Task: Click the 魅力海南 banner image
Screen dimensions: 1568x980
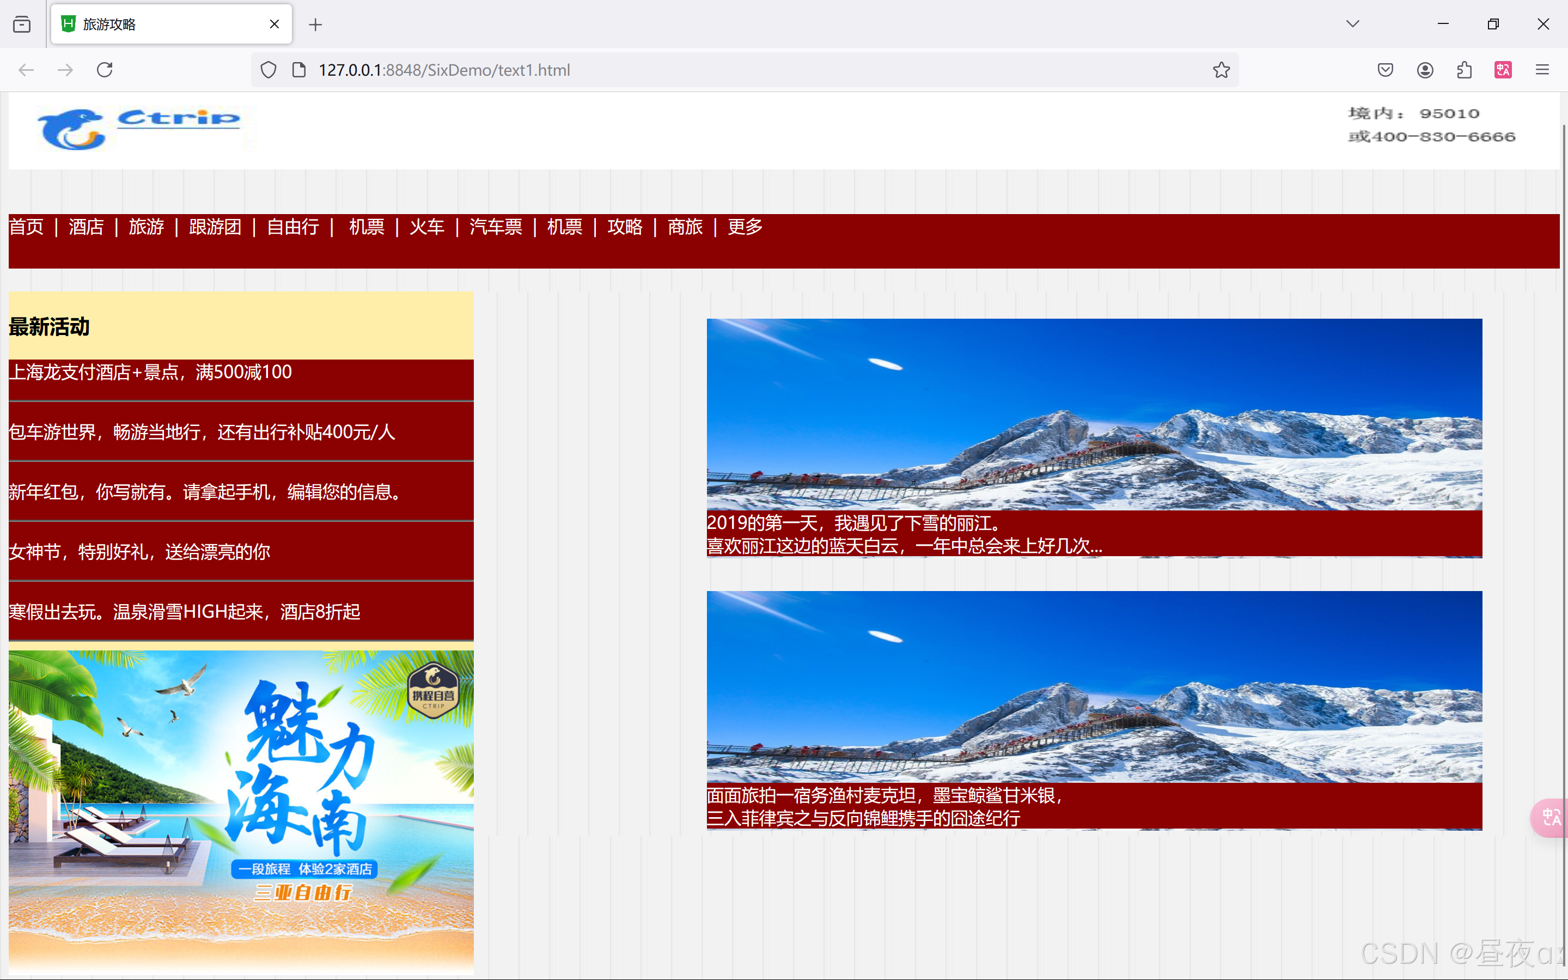Action: pyautogui.click(x=241, y=810)
